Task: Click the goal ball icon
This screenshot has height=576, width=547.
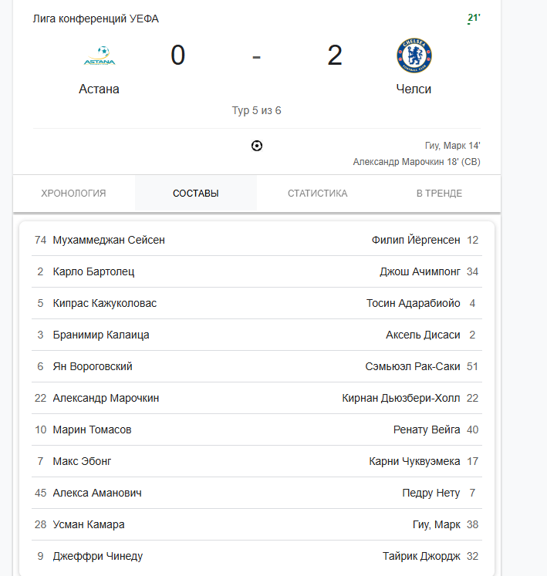Action: click(x=257, y=146)
